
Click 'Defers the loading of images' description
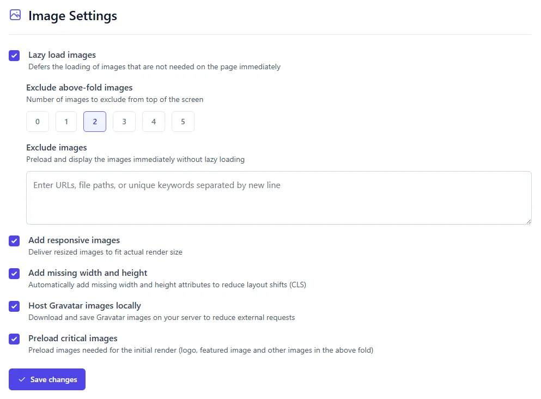[154, 66]
